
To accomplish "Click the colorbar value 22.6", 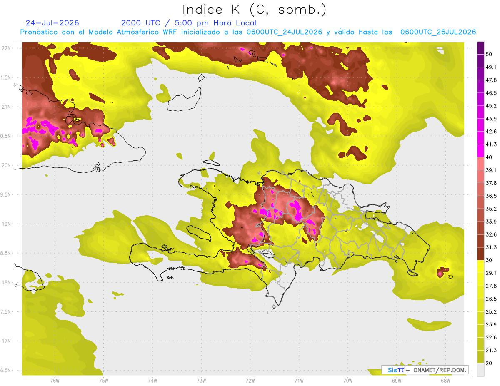I will coord(491,337).
